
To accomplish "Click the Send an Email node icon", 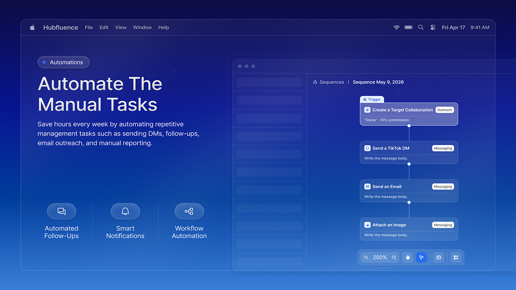I will (x=367, y=187).
